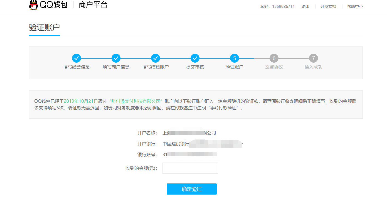Click the account number 1559826711

[x=283, y=6]
